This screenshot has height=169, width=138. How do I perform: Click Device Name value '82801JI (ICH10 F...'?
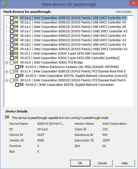point(51,124)
